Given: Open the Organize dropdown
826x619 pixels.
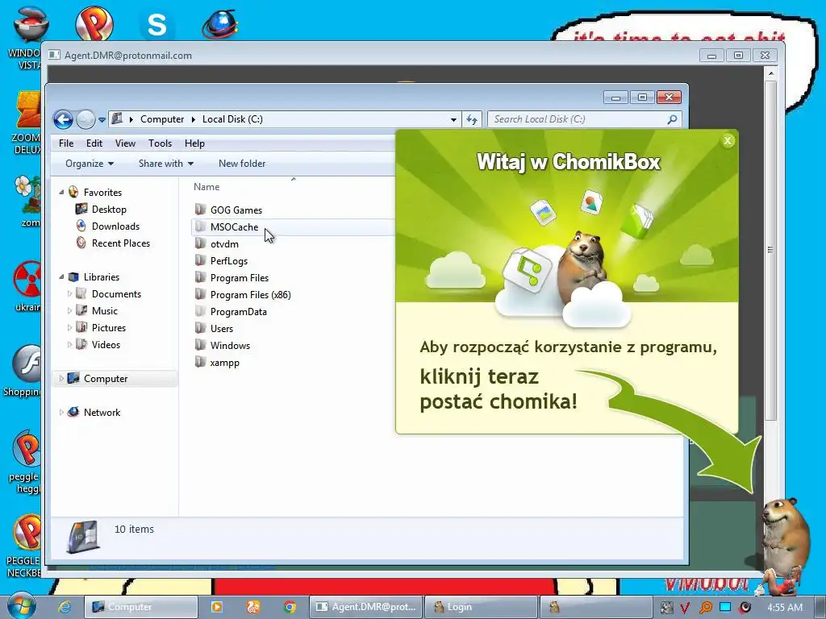Looking at the screenshot, I should click(90, 164).
